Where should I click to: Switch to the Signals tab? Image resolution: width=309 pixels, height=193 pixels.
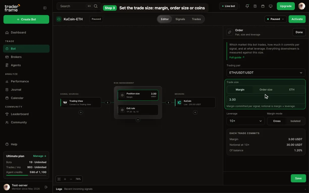(180, 19)
